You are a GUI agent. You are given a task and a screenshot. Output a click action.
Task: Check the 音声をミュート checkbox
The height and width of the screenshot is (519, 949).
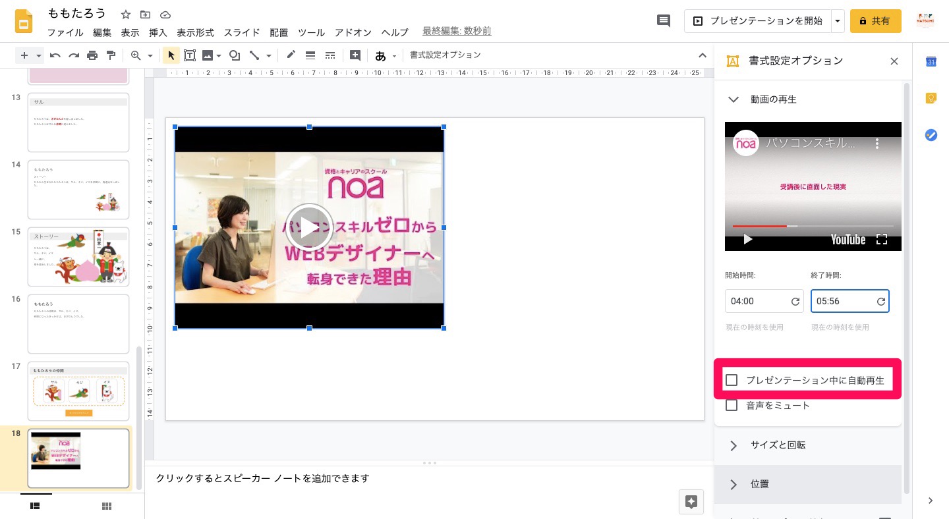pyautogui.click(x=732, y=405)
